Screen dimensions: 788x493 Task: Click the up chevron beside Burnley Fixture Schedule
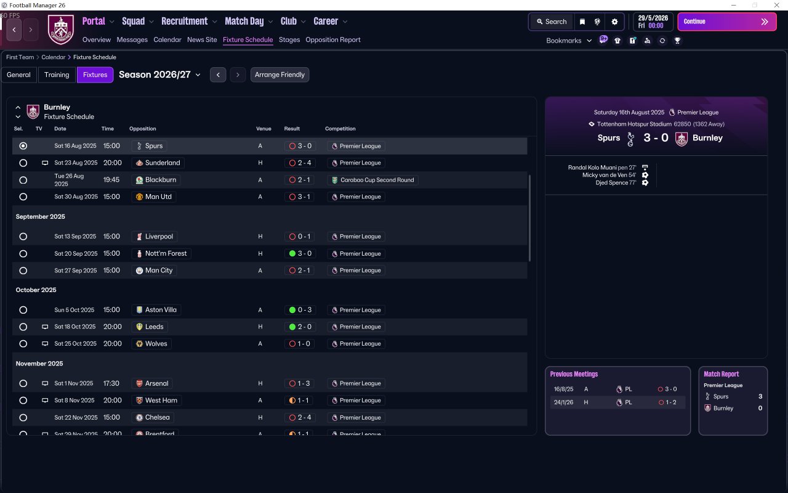[x=18, y=107]
